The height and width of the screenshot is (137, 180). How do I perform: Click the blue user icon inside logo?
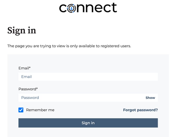click(71, 8)
